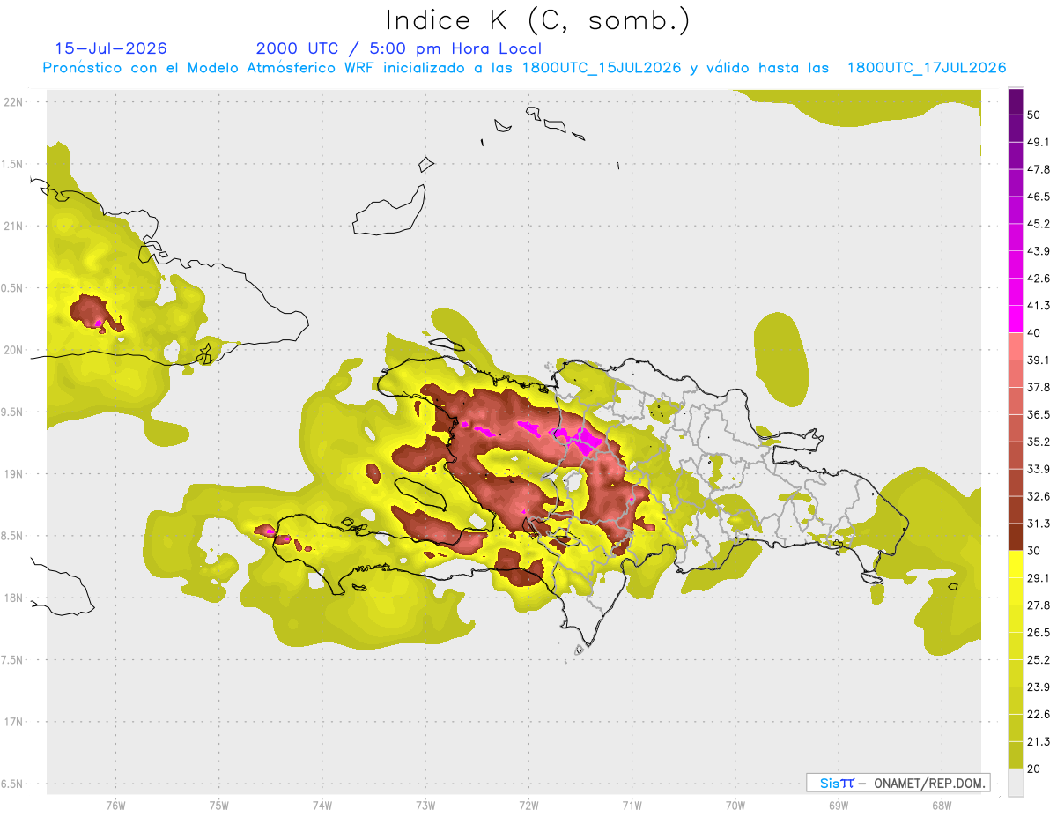Pick the bright yellow swatch between 29.1 and 30

(x=1016, y=565)
